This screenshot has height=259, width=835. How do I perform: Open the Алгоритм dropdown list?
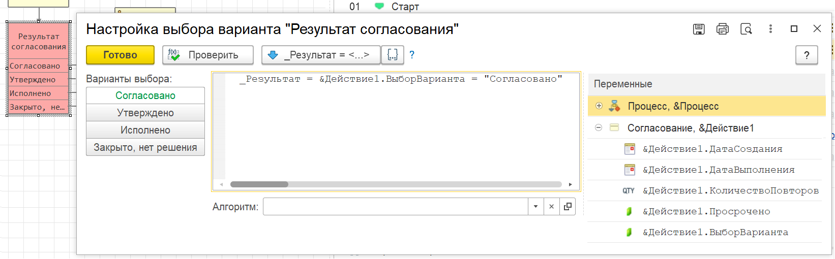535,207
